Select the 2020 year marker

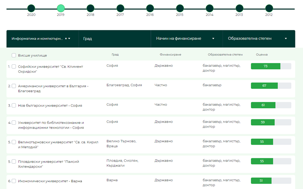[x=31, y=8]
